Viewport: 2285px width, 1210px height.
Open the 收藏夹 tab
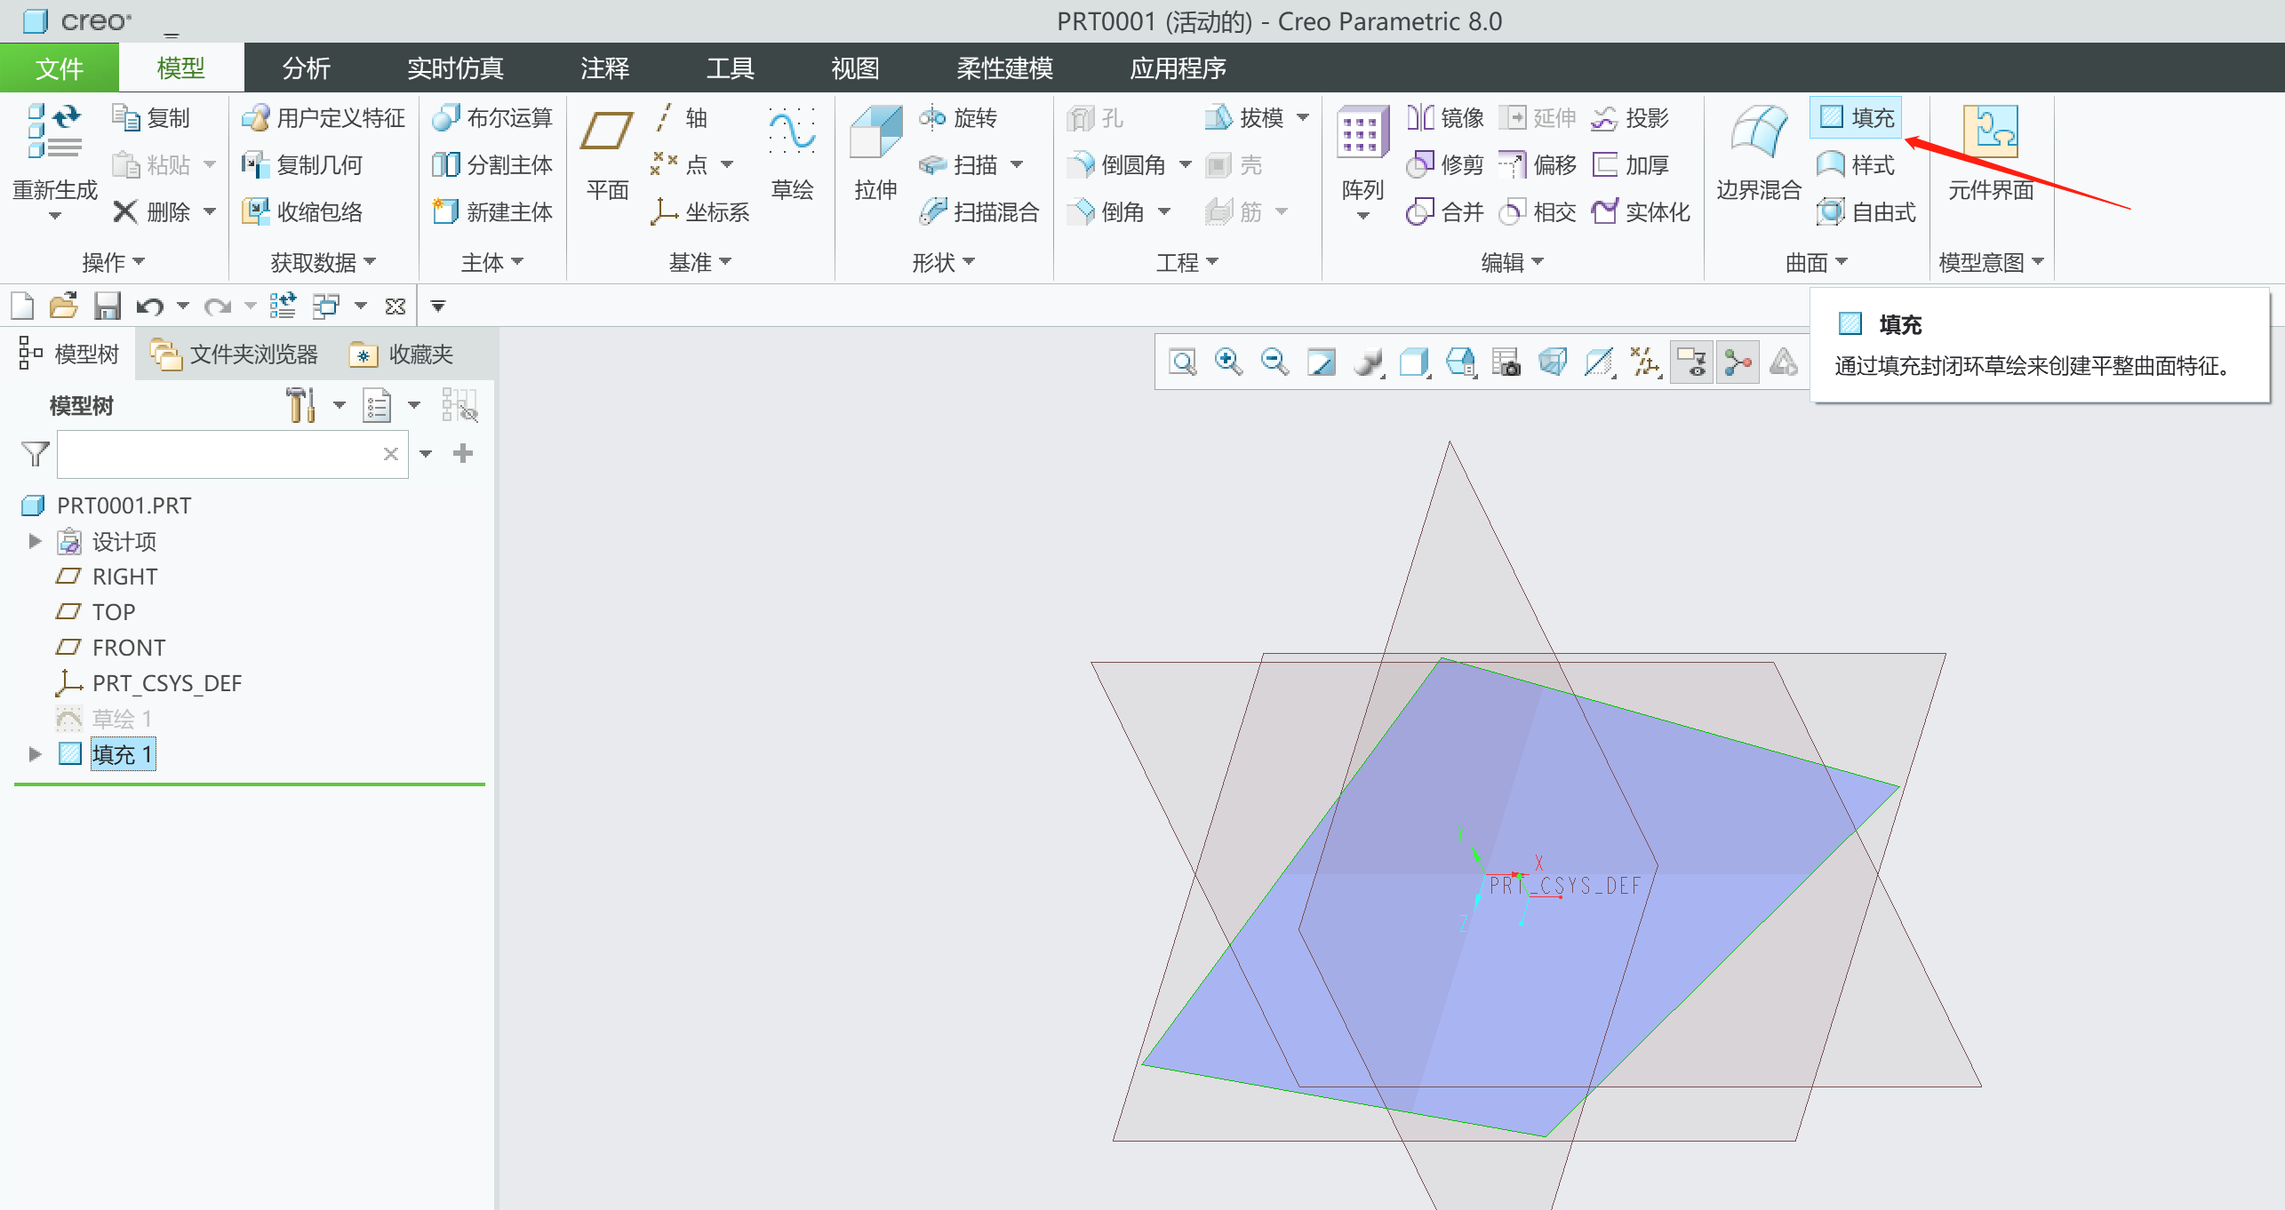click(403, 354)
